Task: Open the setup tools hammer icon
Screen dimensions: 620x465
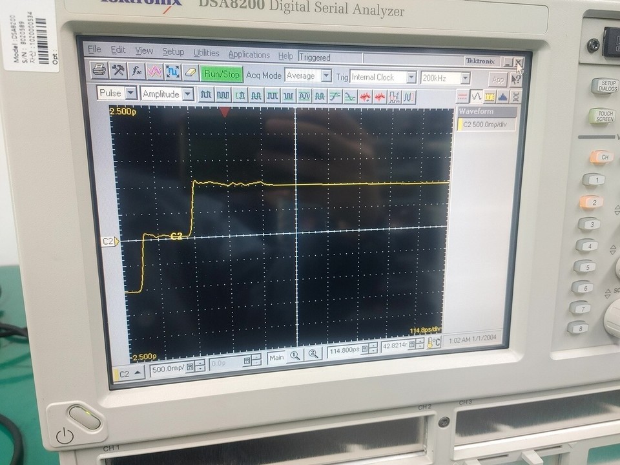Action: [119, 73]
